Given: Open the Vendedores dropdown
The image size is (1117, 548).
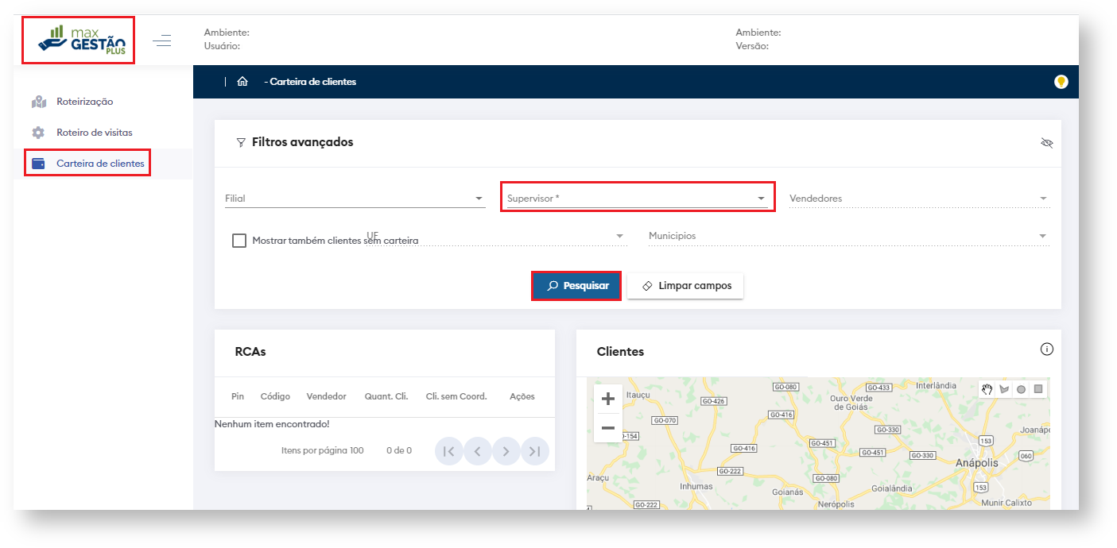Looking at the screenshot, I should click(x=919, y=199).
